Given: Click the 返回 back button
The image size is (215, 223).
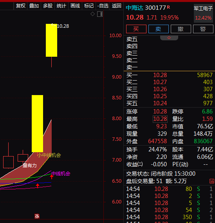Looking at the screenshot, I should click(x=116, y=6).
